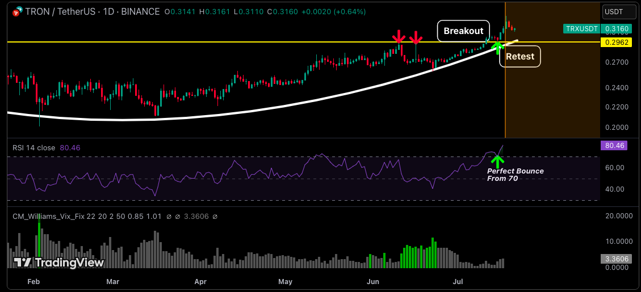Image resolution: width=641 pixels, height=292 pixels.
Task: Select the Retest callout text on chart
Action: click(x=520, y=56)
